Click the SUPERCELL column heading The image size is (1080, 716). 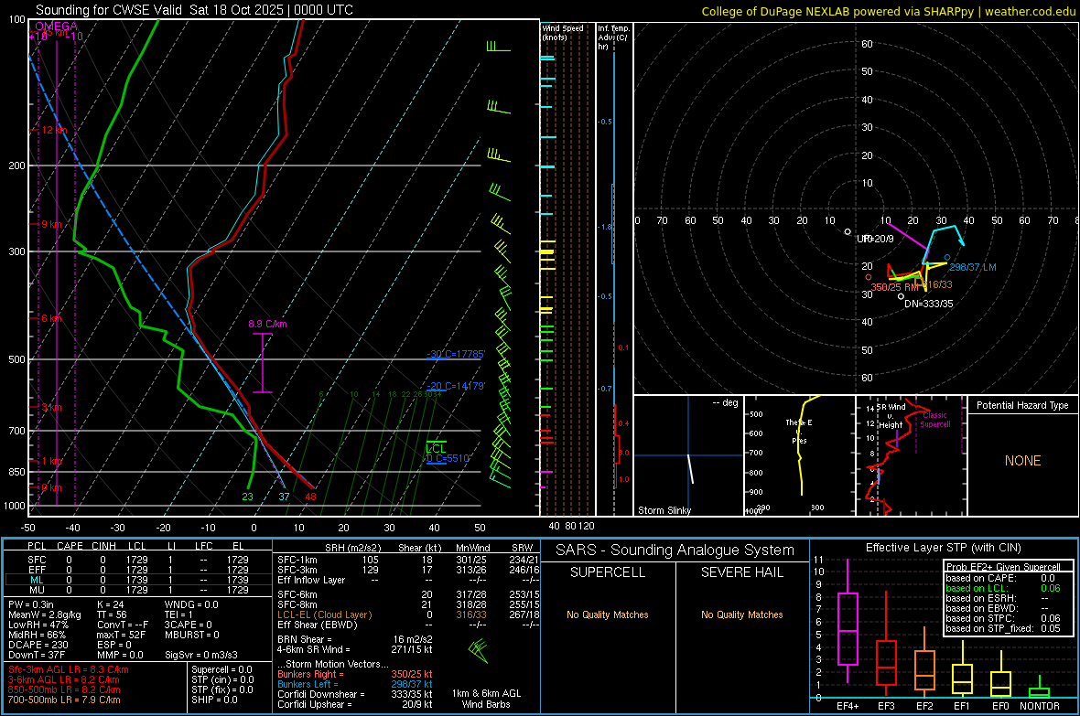[x=608, y=572]
